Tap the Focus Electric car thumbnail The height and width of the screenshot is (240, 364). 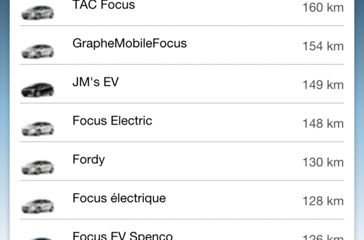tap(38, 127)
